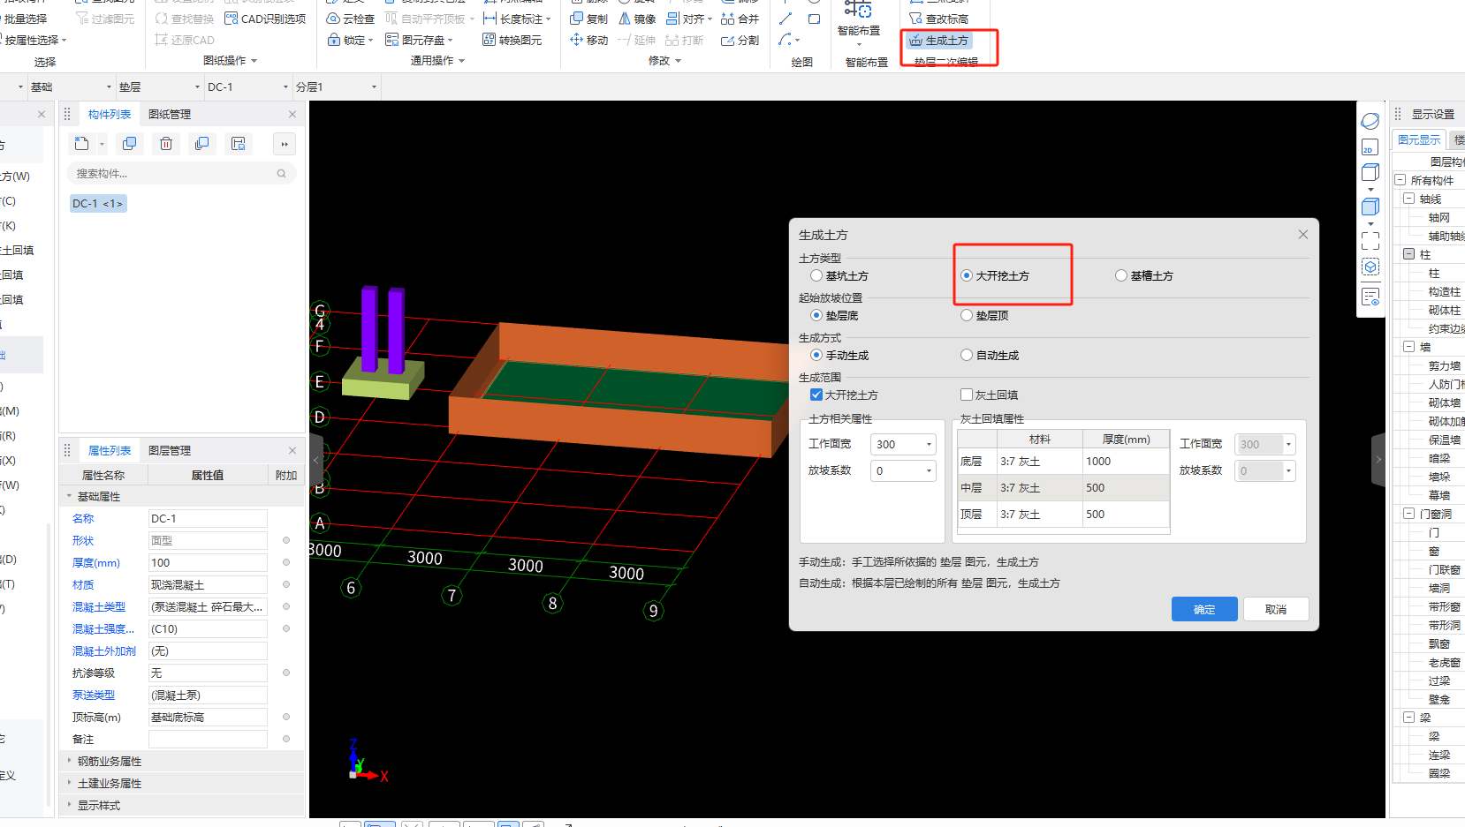Click the delete trash icon in 构件列表
This screenshot has height=827, width=1465.
[166, 144]
